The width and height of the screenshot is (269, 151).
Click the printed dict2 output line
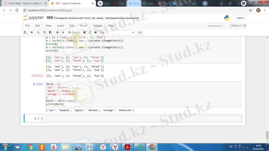pos(90,110)
